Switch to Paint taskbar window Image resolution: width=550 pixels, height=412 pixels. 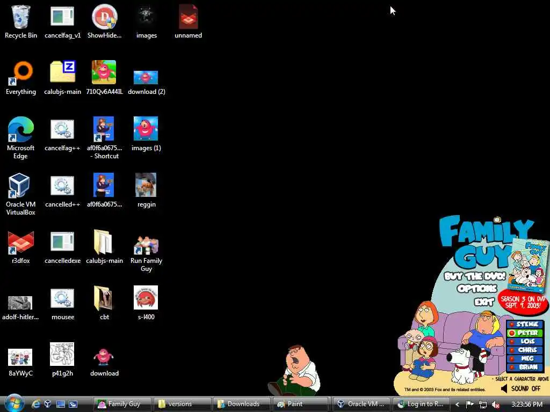[301, 404]
